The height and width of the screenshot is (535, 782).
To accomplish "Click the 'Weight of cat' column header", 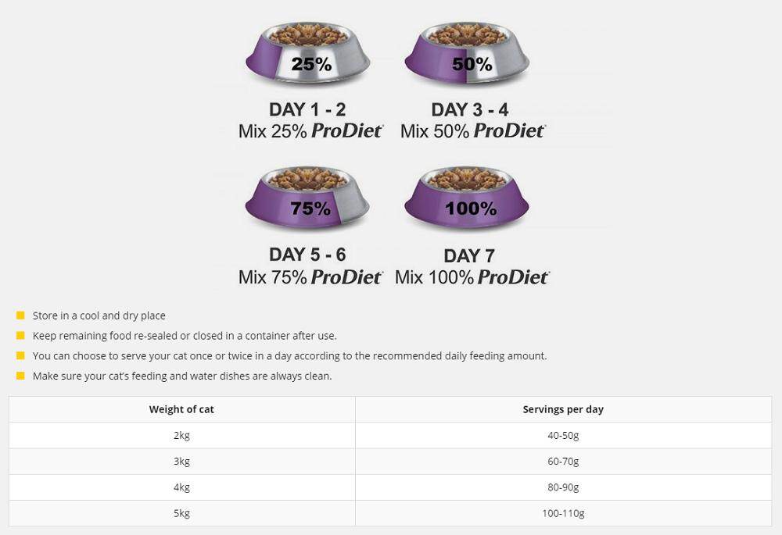I will click(x=181, y=409).
